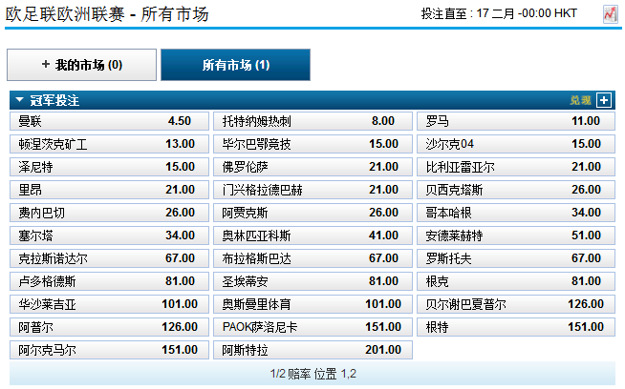
Task: Add 贝尔谢巴夏普尔 126.00 to bet slip
Action: tap(516, 304)
